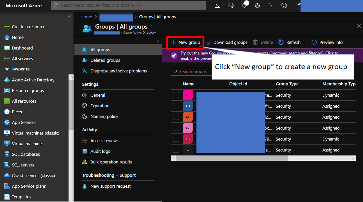This screenshot has height=202, width=363.
Task: Select the checkbox for the CS group
Action: pos(176,139)
